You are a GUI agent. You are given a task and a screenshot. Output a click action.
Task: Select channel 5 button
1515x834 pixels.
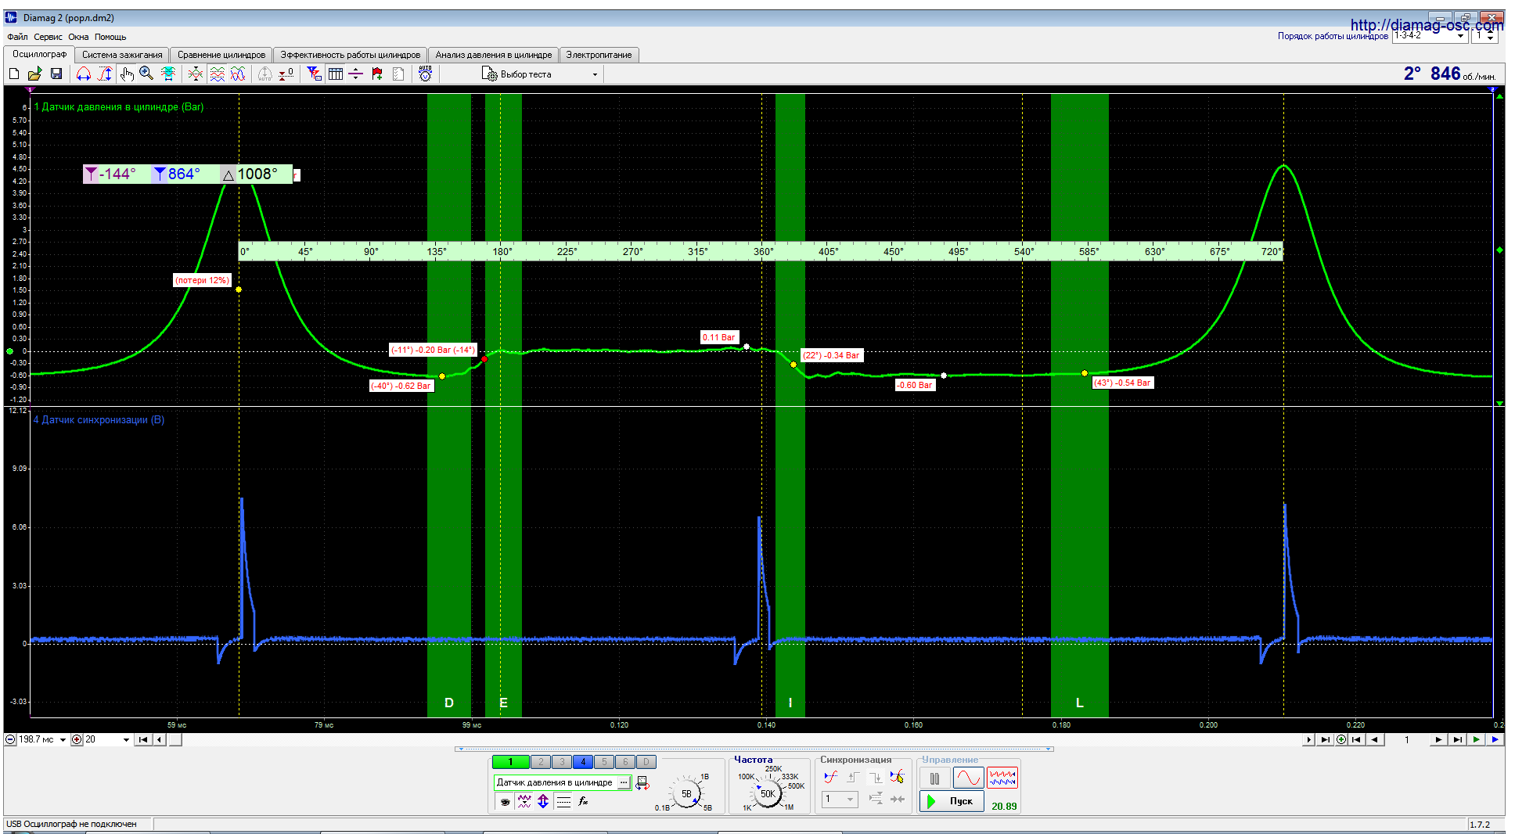(x=604, y=762)
